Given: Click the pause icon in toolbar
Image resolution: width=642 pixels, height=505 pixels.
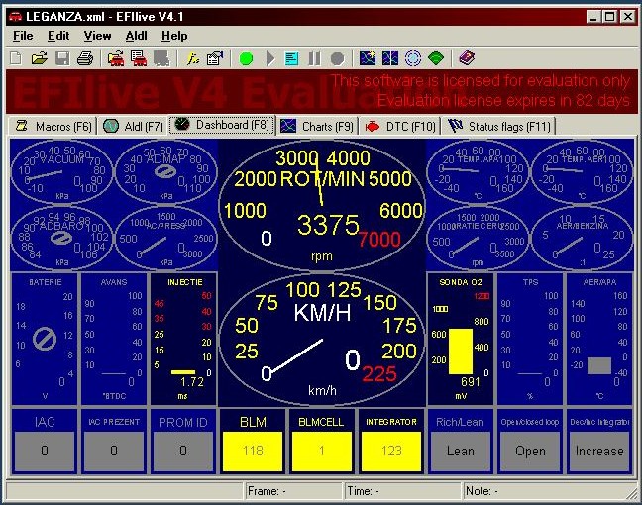Looking at the screenshot, I should point(314,58).
